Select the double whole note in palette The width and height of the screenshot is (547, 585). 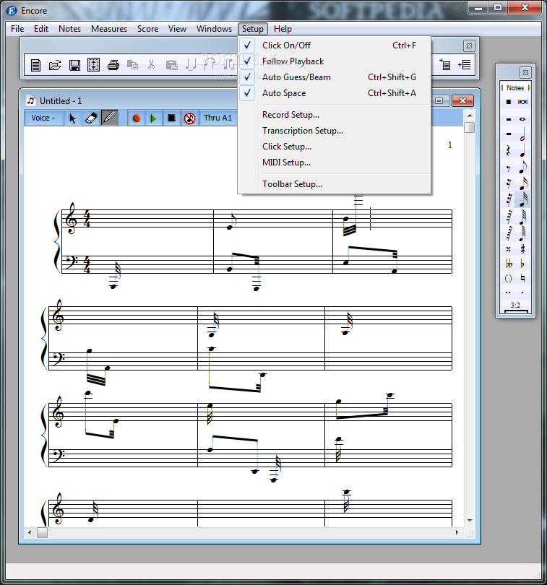pyautogui.click(x=522, y=102)
